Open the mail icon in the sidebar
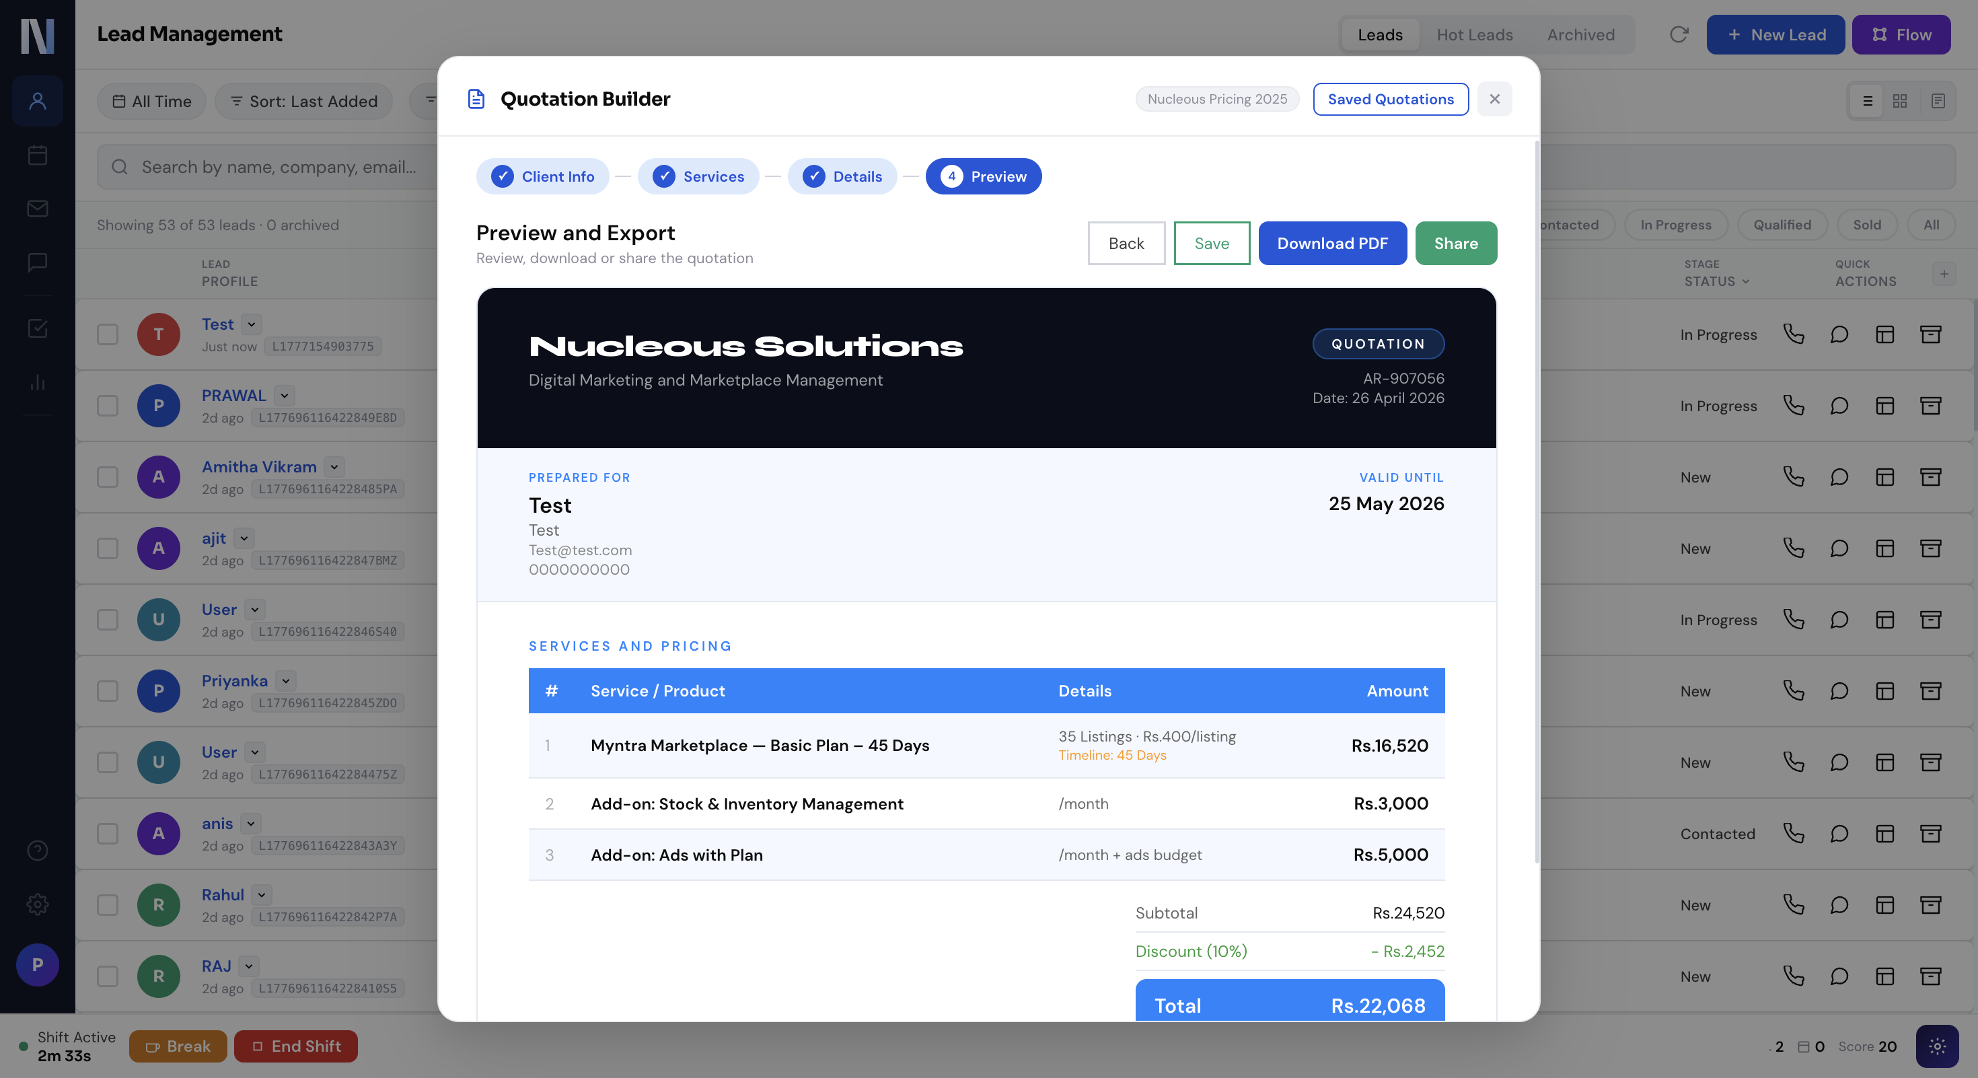Viewport: 1978px width, 1078px height. pyautogui.click(x=37, y=209)
